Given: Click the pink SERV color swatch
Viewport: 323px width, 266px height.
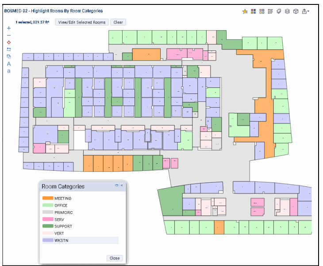Looking at the screenshot, I should point(47,220).
